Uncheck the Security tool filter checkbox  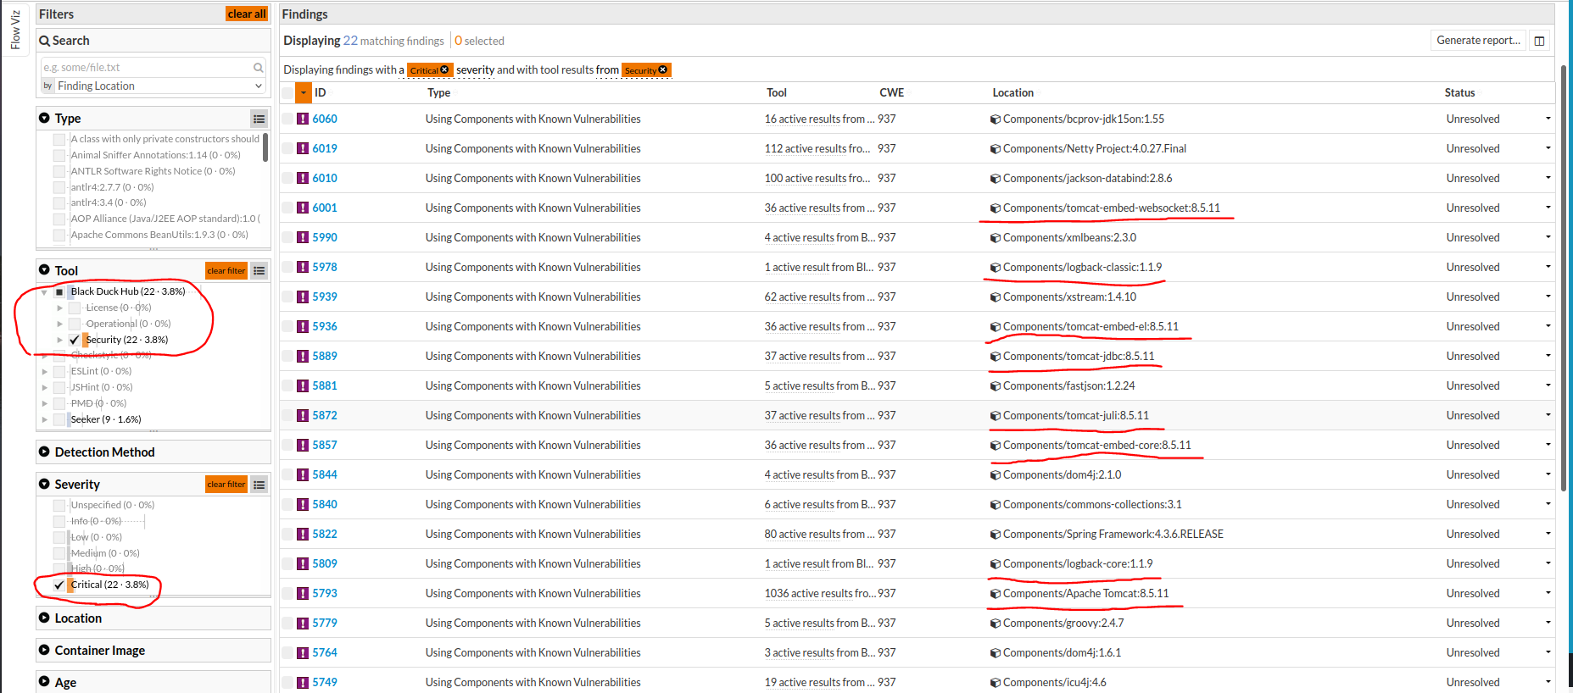tap(75, 340)
